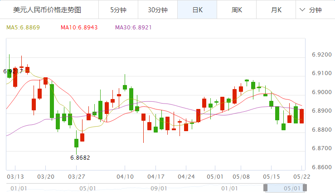Click the 6.9200 price axis label

[322, 55]
